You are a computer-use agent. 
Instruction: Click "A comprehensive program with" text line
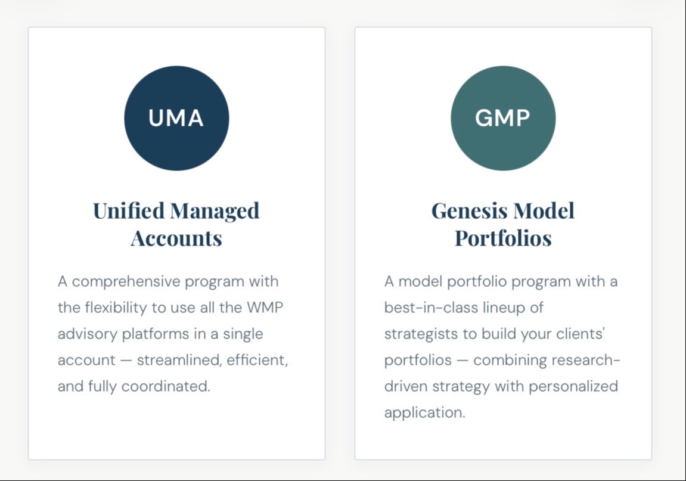coord(168,281)
